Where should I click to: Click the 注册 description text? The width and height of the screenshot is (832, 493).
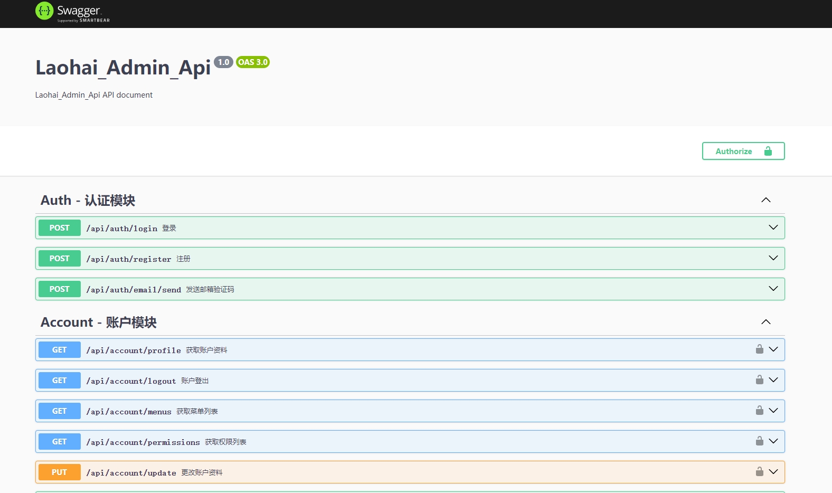[x=183, y=259]
